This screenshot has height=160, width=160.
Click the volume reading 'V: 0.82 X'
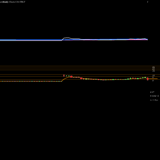pos(154,96)
